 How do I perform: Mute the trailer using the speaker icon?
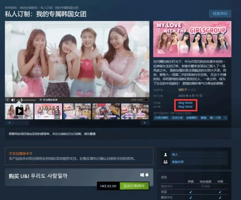point(13,100)
